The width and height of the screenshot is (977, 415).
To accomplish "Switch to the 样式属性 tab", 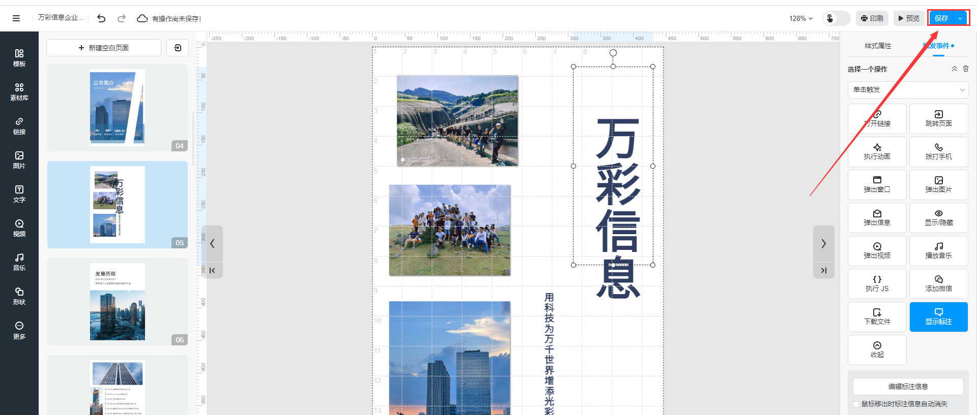I will pos(878,46).
